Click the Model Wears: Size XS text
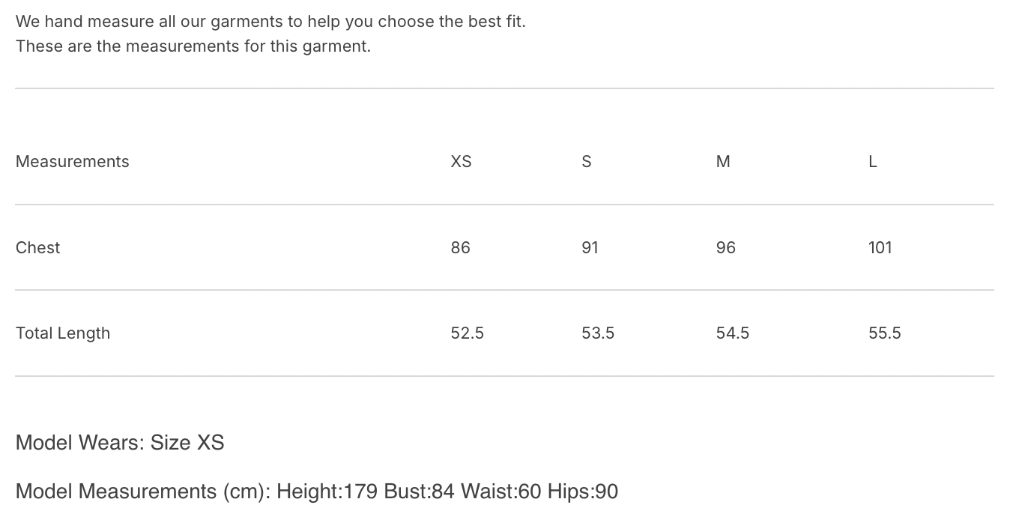This screenshot has height=517, width=1016. [x=120, y=443]
